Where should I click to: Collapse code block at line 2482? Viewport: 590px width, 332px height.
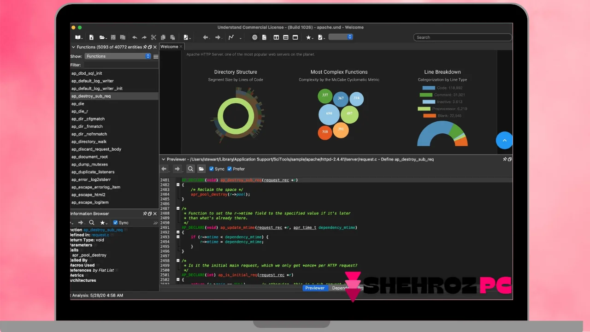coord(178,185)
